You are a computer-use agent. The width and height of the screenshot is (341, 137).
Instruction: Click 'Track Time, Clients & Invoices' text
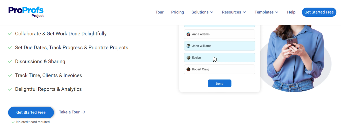pos(48,75)
